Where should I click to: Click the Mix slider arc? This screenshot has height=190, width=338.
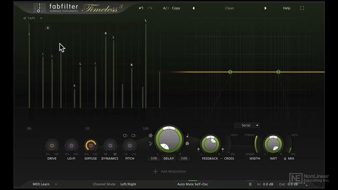pos(290,144)
